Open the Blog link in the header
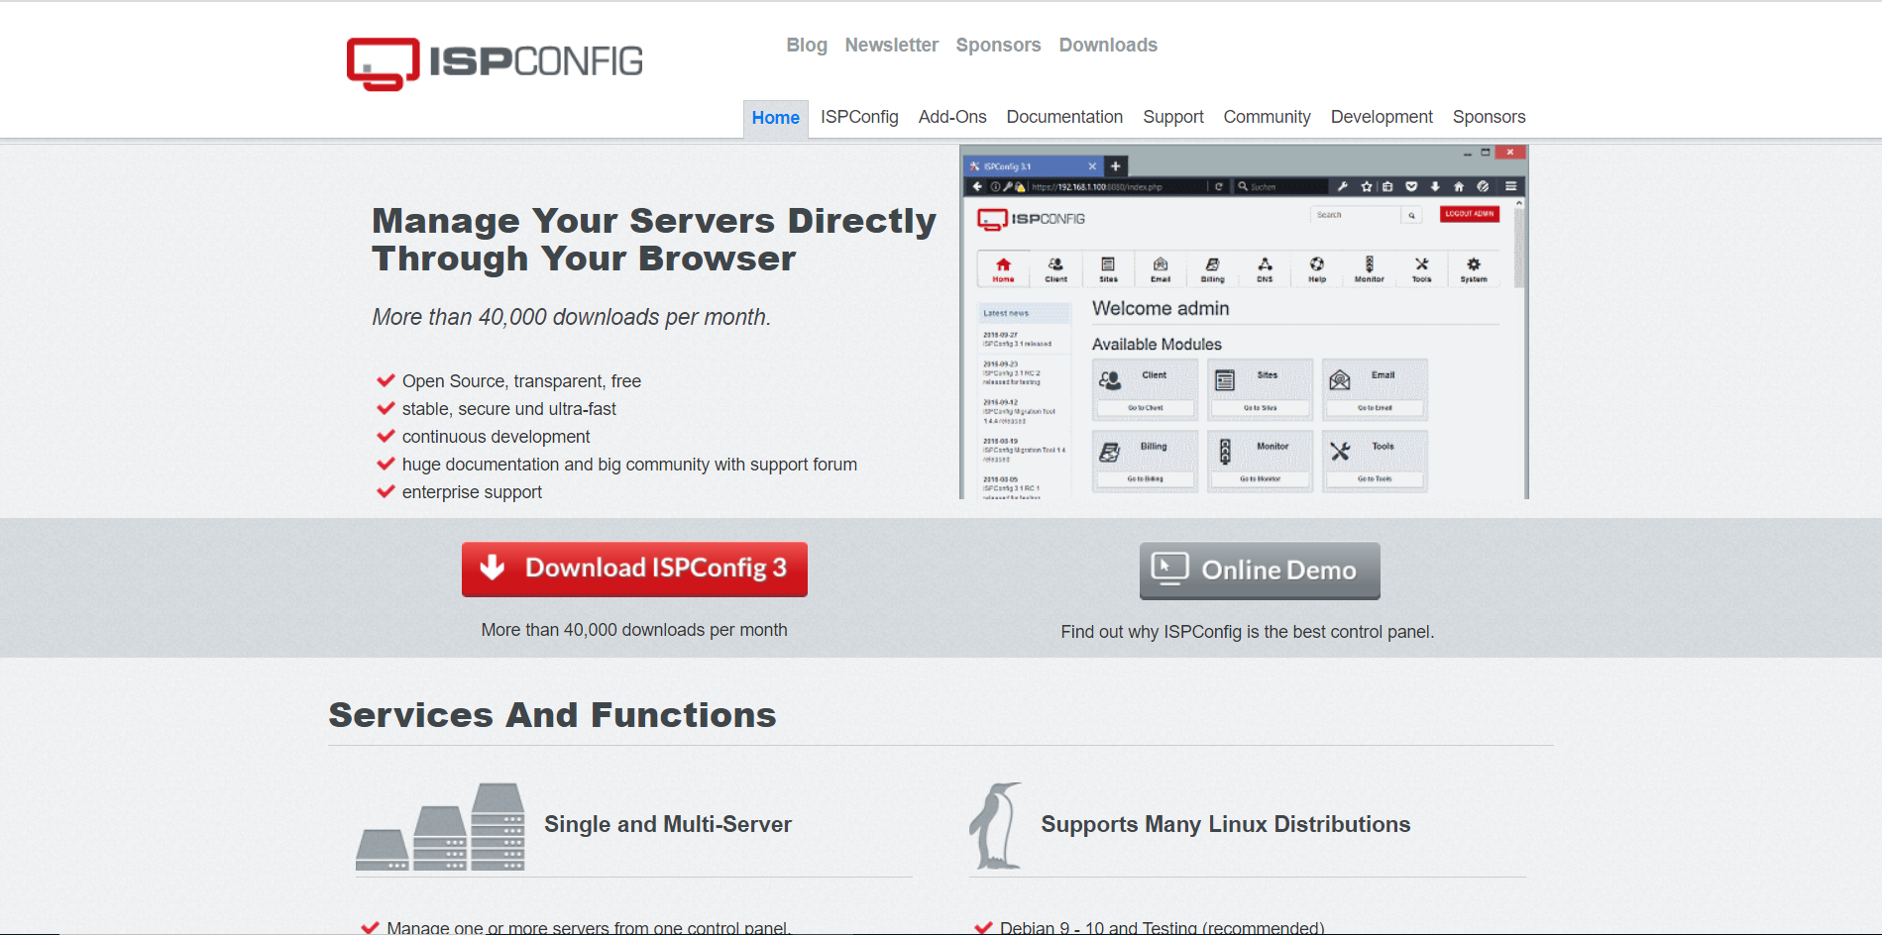The image size is (1882, 935). (806, 46)
